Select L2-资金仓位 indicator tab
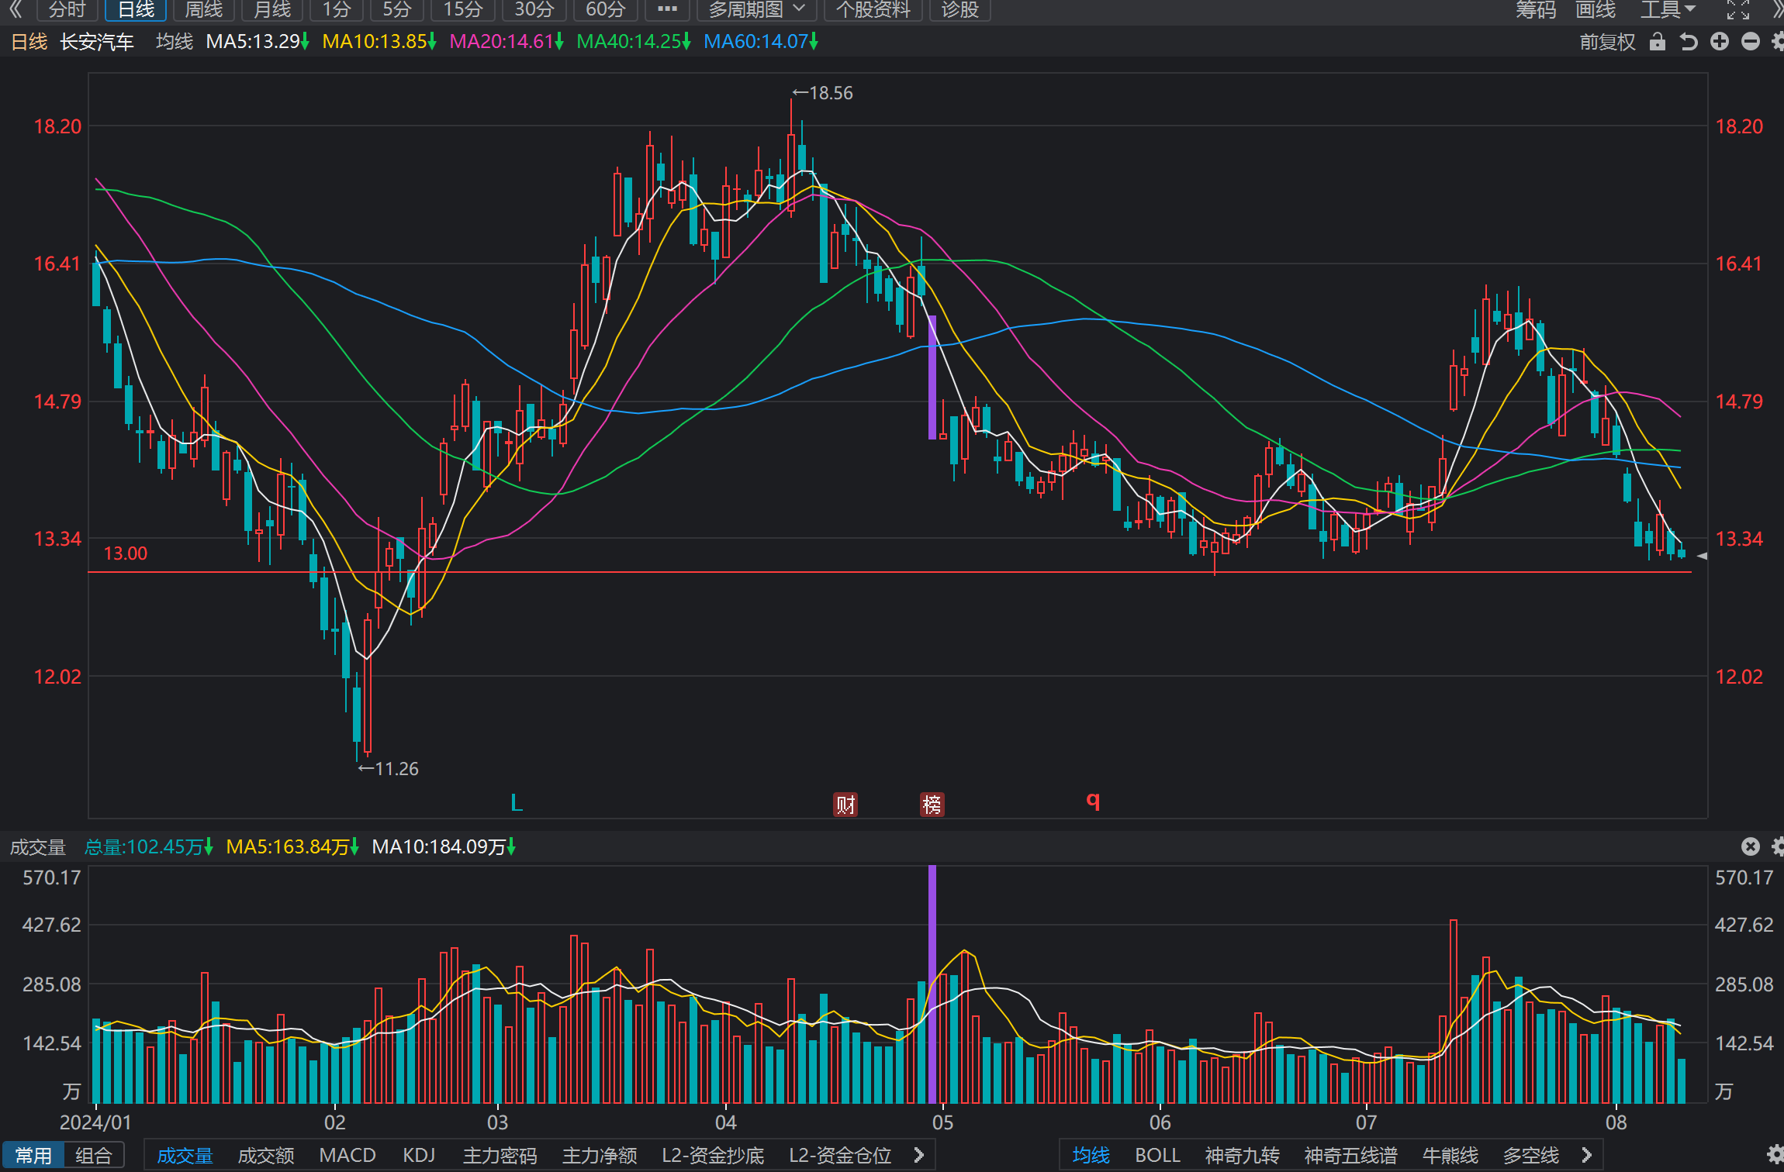Image resolution: width=1784 pixels, height=1172 pixels. click(x=840, y=1156)
